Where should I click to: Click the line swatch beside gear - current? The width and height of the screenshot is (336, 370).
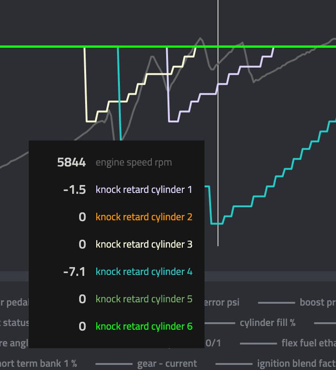pos(114,364)
